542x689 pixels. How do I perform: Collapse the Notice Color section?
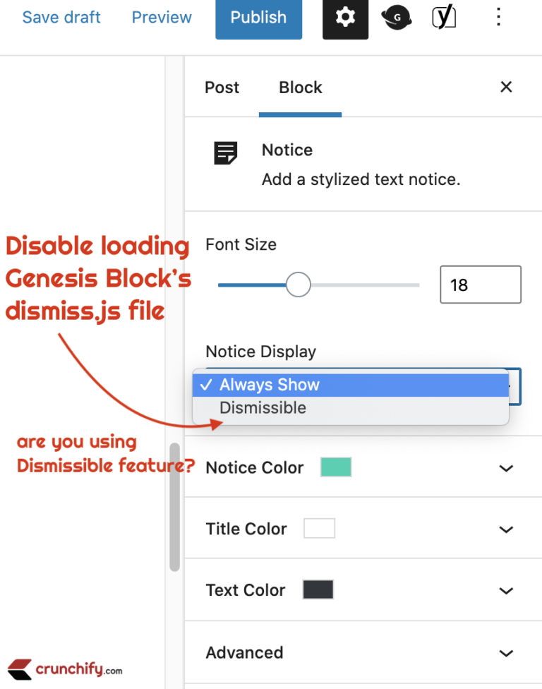click(506, 468)
